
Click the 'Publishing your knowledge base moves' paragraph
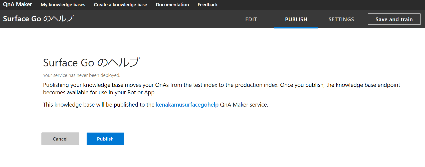(x=222, y=89)
